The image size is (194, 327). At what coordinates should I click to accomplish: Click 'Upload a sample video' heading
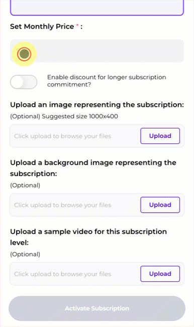tap(88, 237)
